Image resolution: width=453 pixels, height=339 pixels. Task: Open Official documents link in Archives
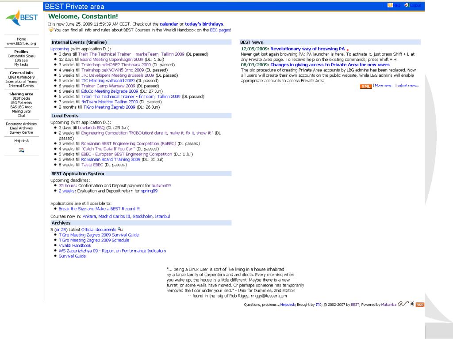(99, 230)
